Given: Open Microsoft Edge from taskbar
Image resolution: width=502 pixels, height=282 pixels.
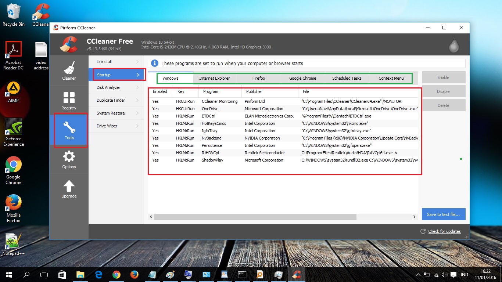Looking at the screenshot, I should [x=98, y=274].
